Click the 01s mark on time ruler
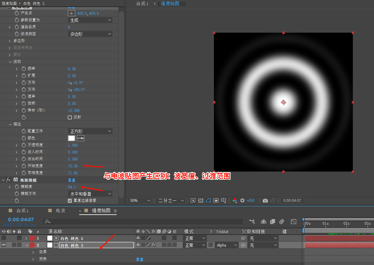 (x=326, y=224)
